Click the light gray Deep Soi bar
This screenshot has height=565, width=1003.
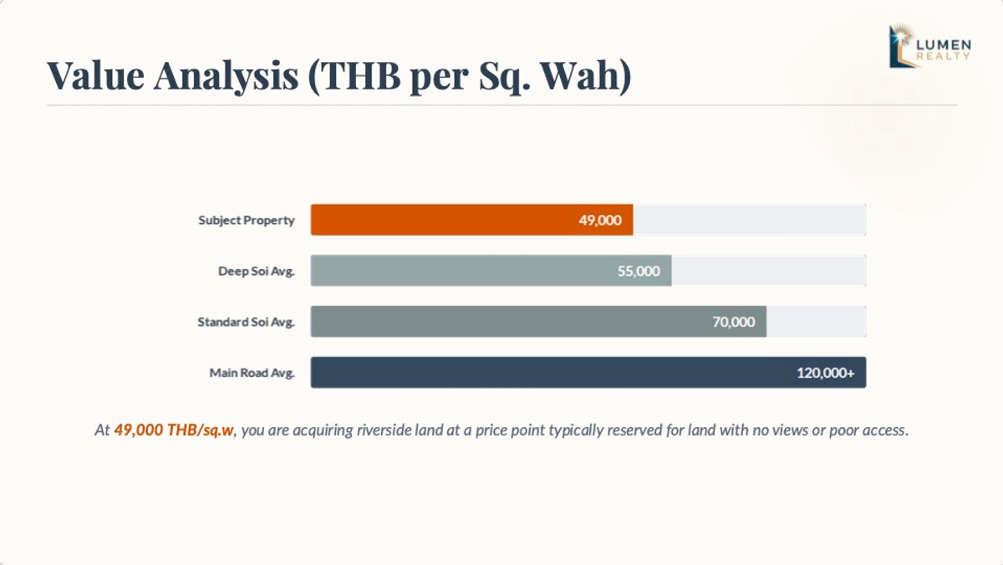tap(460, 271)
